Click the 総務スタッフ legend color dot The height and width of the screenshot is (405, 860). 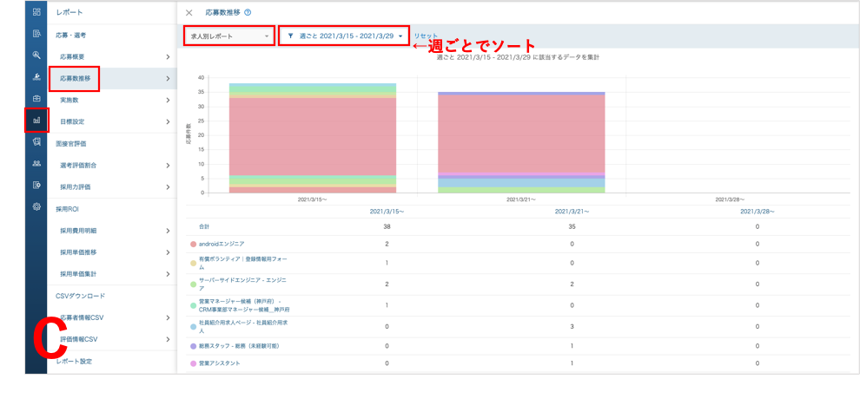point(193,346)
